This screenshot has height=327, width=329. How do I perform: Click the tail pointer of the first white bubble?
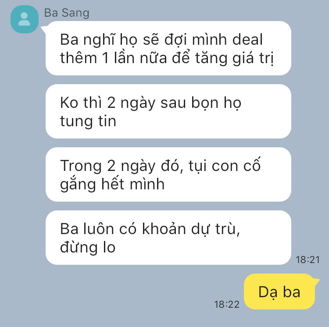43,29
